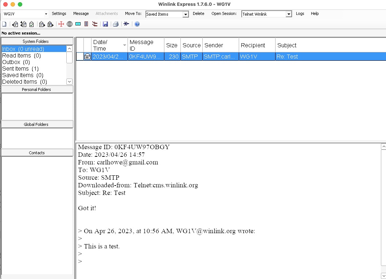Click system folders list scroll down arrow

click(x=70, y=82)
